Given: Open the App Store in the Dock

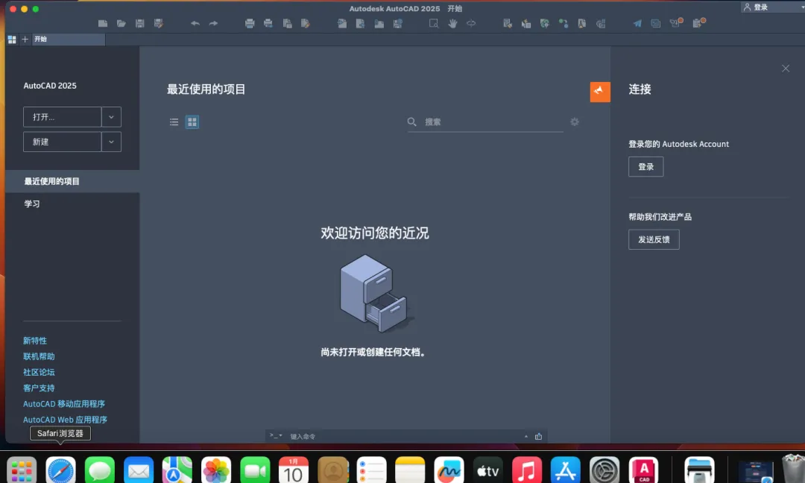Looking at the screenshot, I should (565, 470).
